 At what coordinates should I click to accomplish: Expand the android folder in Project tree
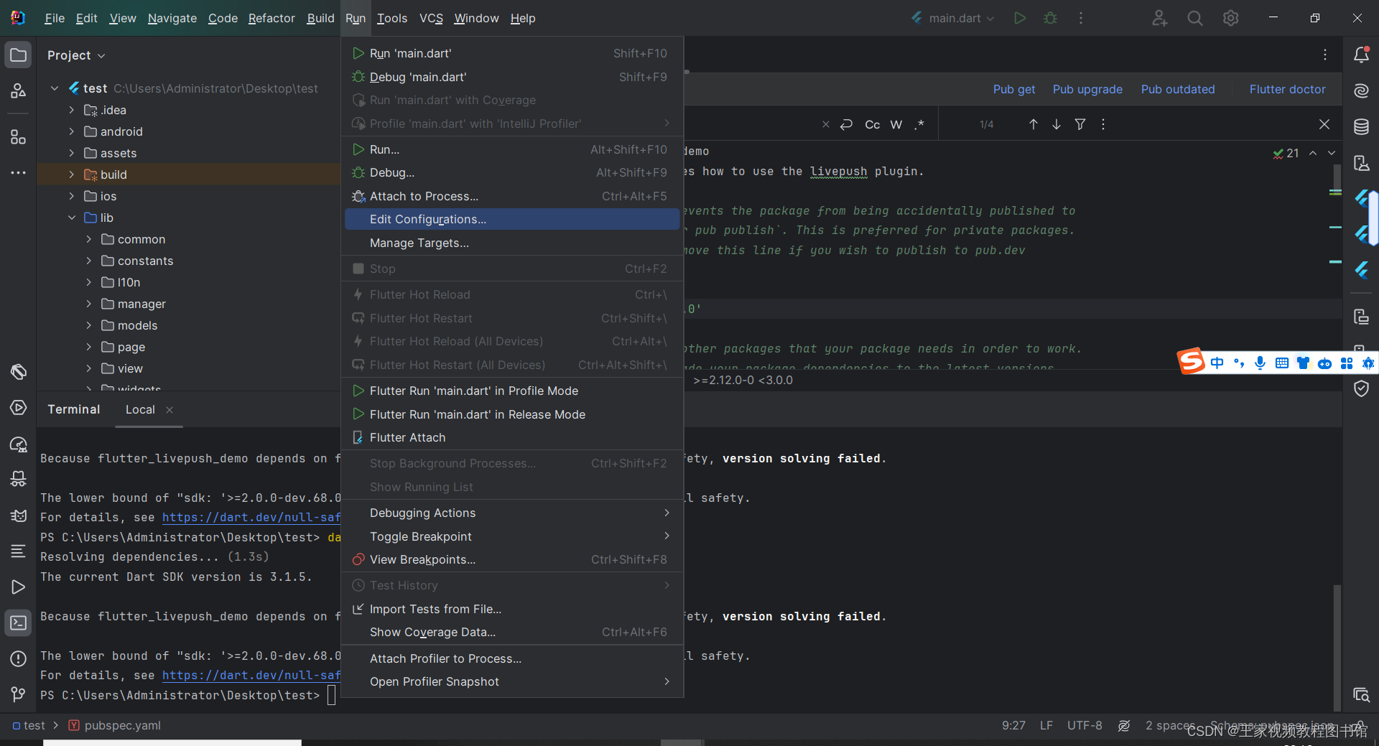coord(71,131)
